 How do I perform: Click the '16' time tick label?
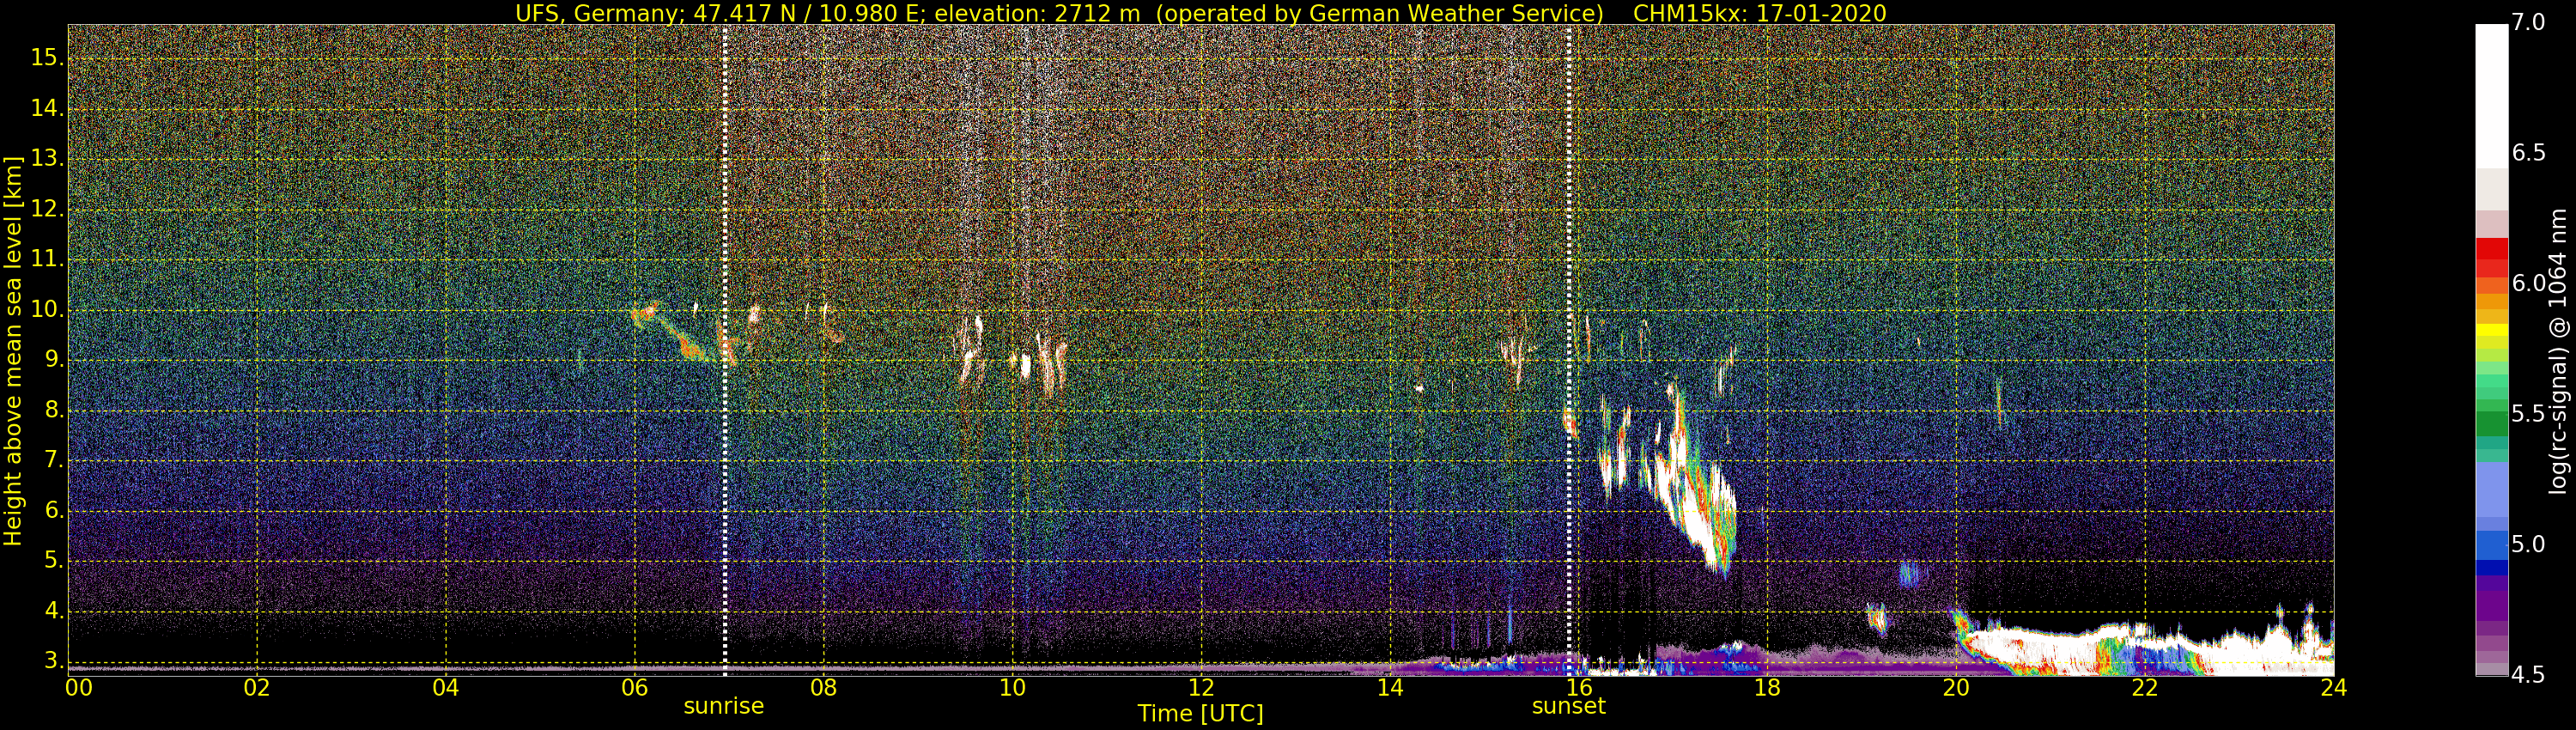[1579, 688]
